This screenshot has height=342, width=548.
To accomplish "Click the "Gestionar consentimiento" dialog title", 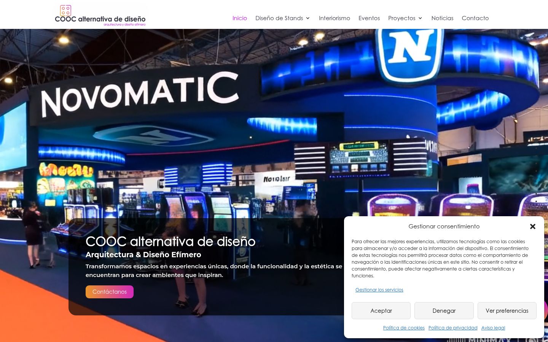I will click(444, 226).
